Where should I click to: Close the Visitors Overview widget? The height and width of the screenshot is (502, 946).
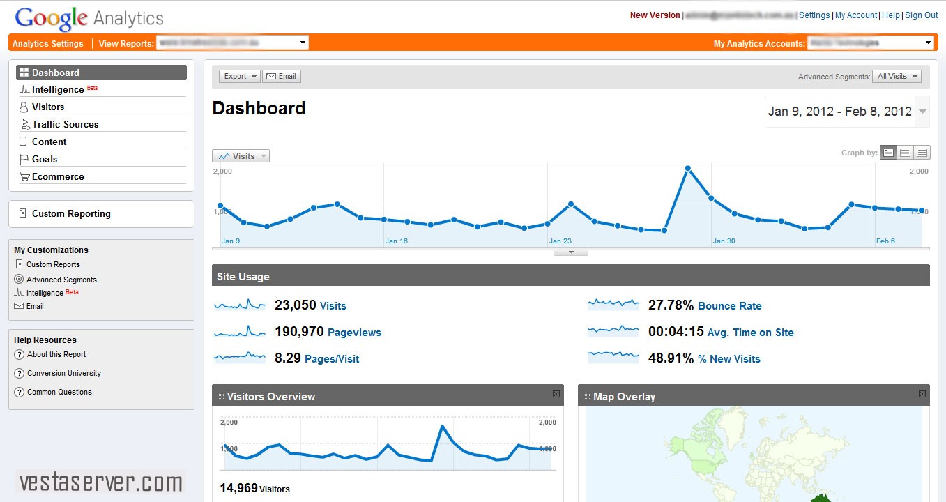click(556, 394)
